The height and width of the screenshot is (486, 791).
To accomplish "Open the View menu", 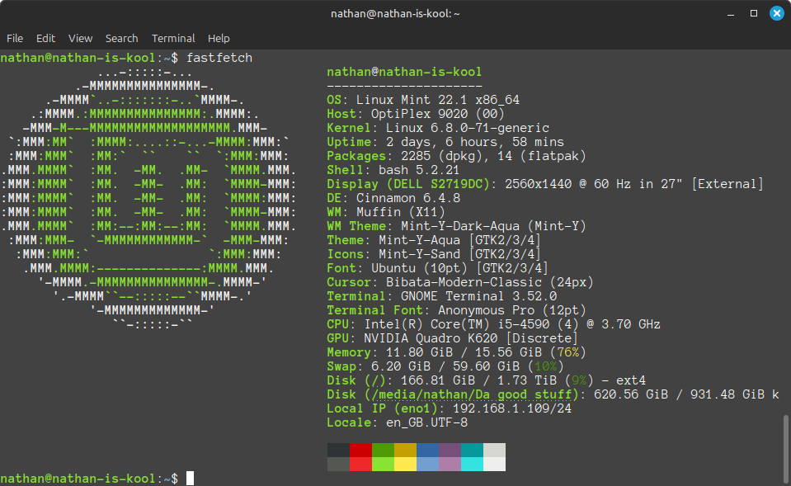I will pyautogui.click(x=80, y=38).
